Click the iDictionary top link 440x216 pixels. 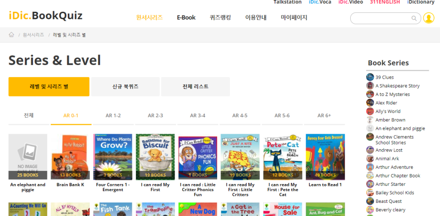pos(421,2)
